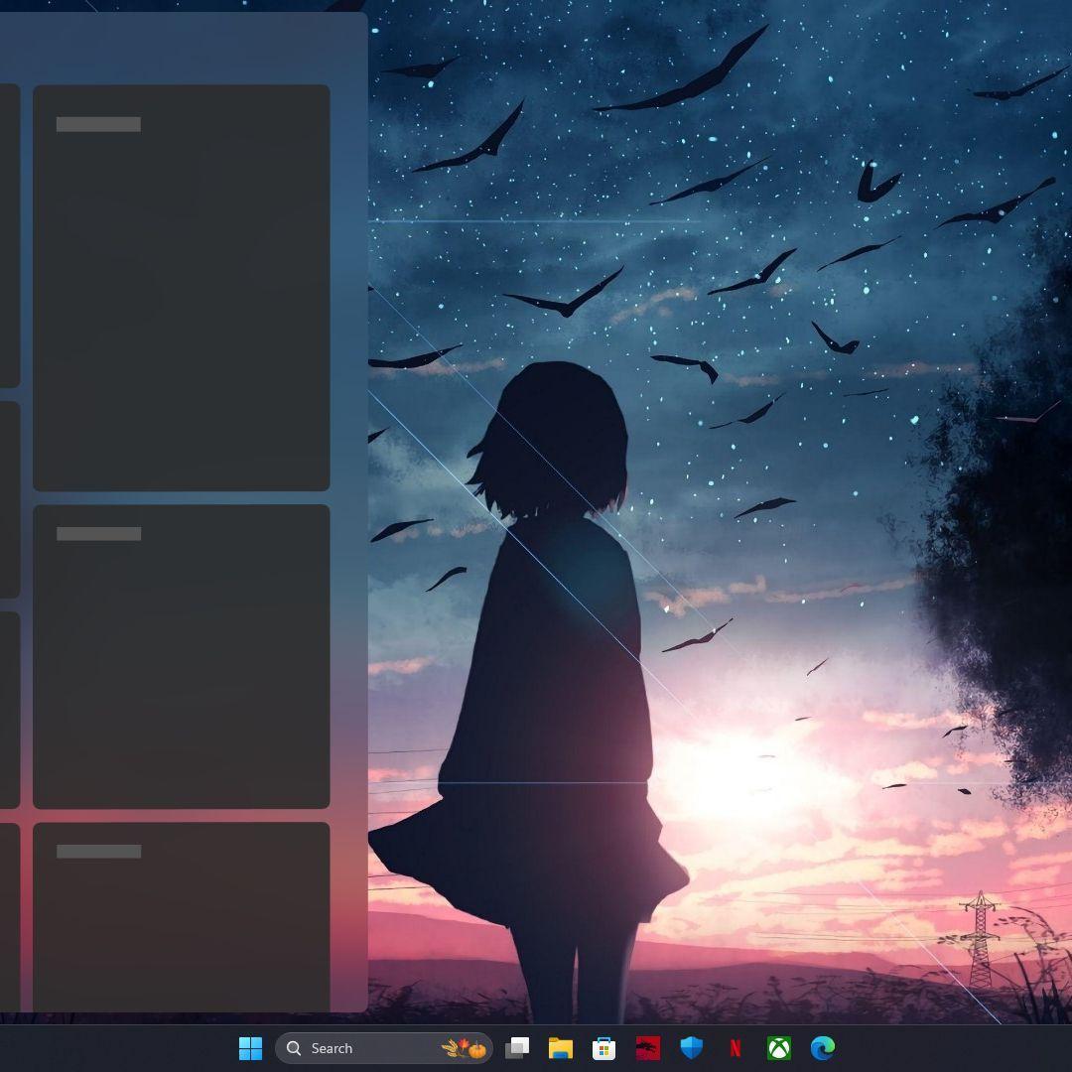Screen dimensions: 1072x1072
Task: Launch Netflix from the taskbar
Action: click(735, 1048)
